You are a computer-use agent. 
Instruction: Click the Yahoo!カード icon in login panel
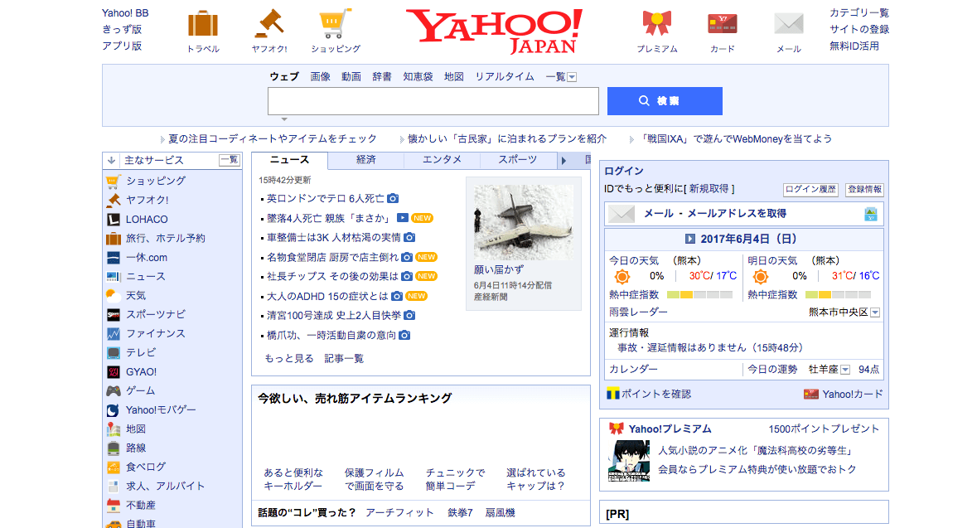(810, 394)
